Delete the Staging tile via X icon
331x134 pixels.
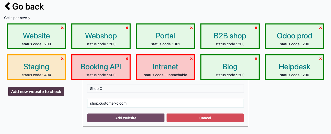62,58
